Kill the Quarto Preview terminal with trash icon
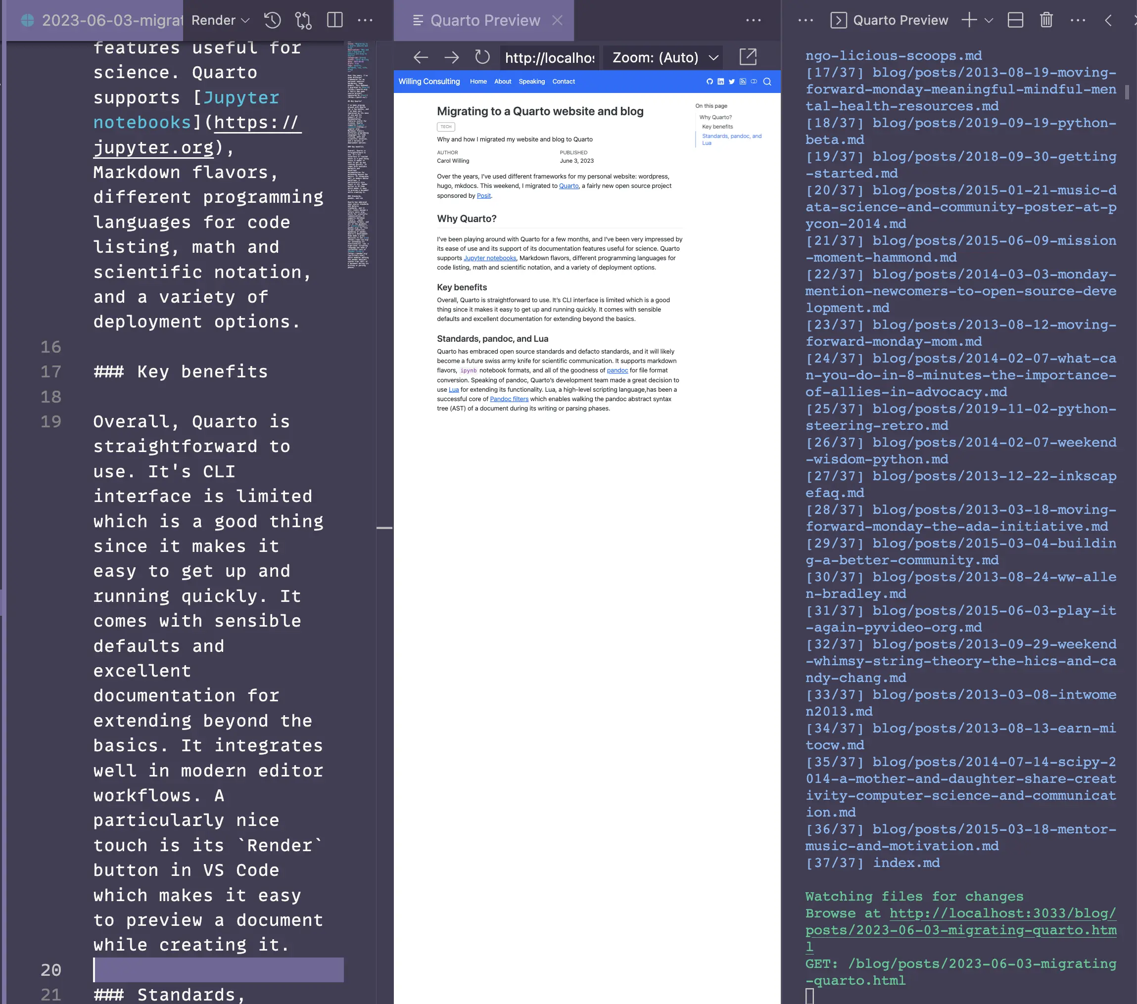Image resolution: width=1137 pixels, height=1004 pixels. coord(1046,19)
